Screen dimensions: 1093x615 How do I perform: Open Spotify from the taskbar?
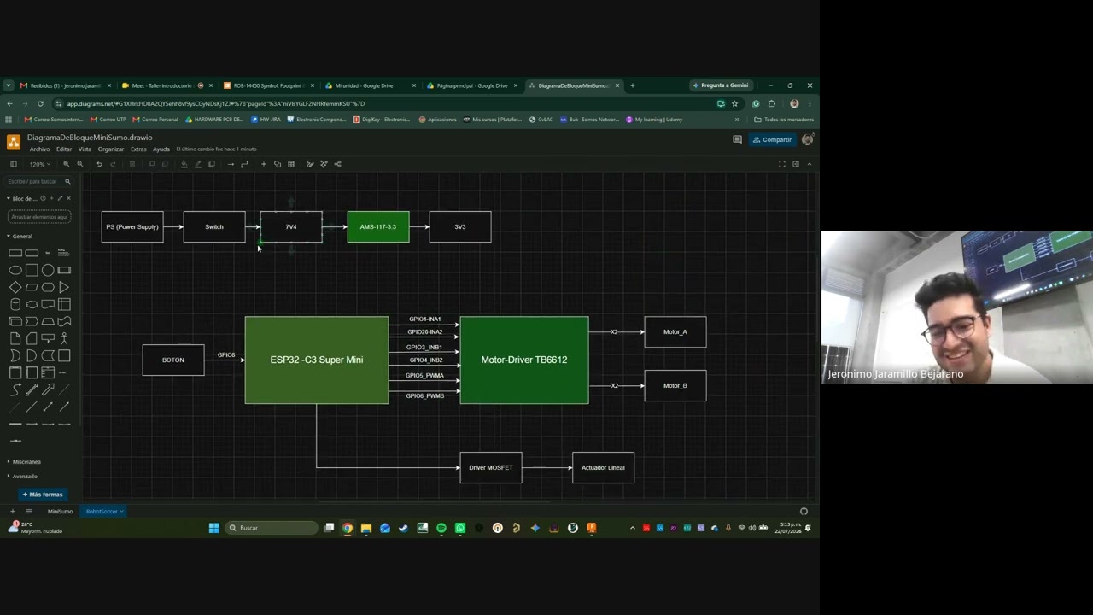(x=441, y=528)
